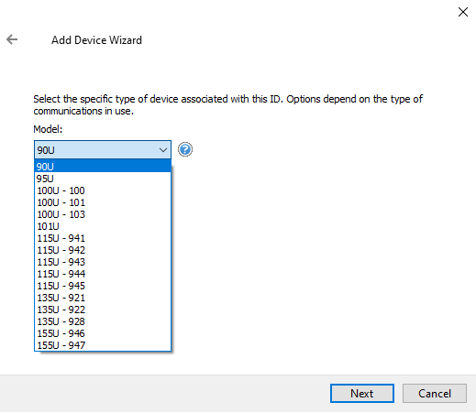Pick 115U - 941 from dropdown list

tap(103, 238)
